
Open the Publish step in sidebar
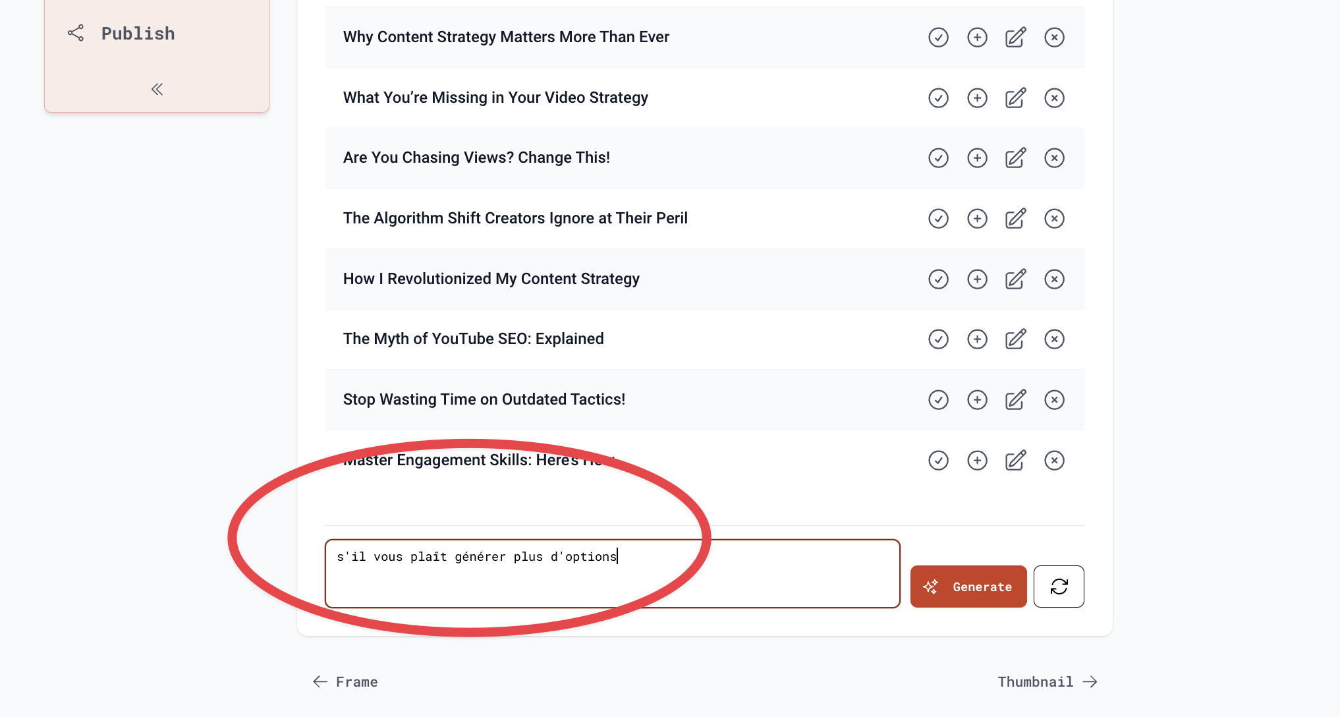pyautogui.click(x=121, y=34)
